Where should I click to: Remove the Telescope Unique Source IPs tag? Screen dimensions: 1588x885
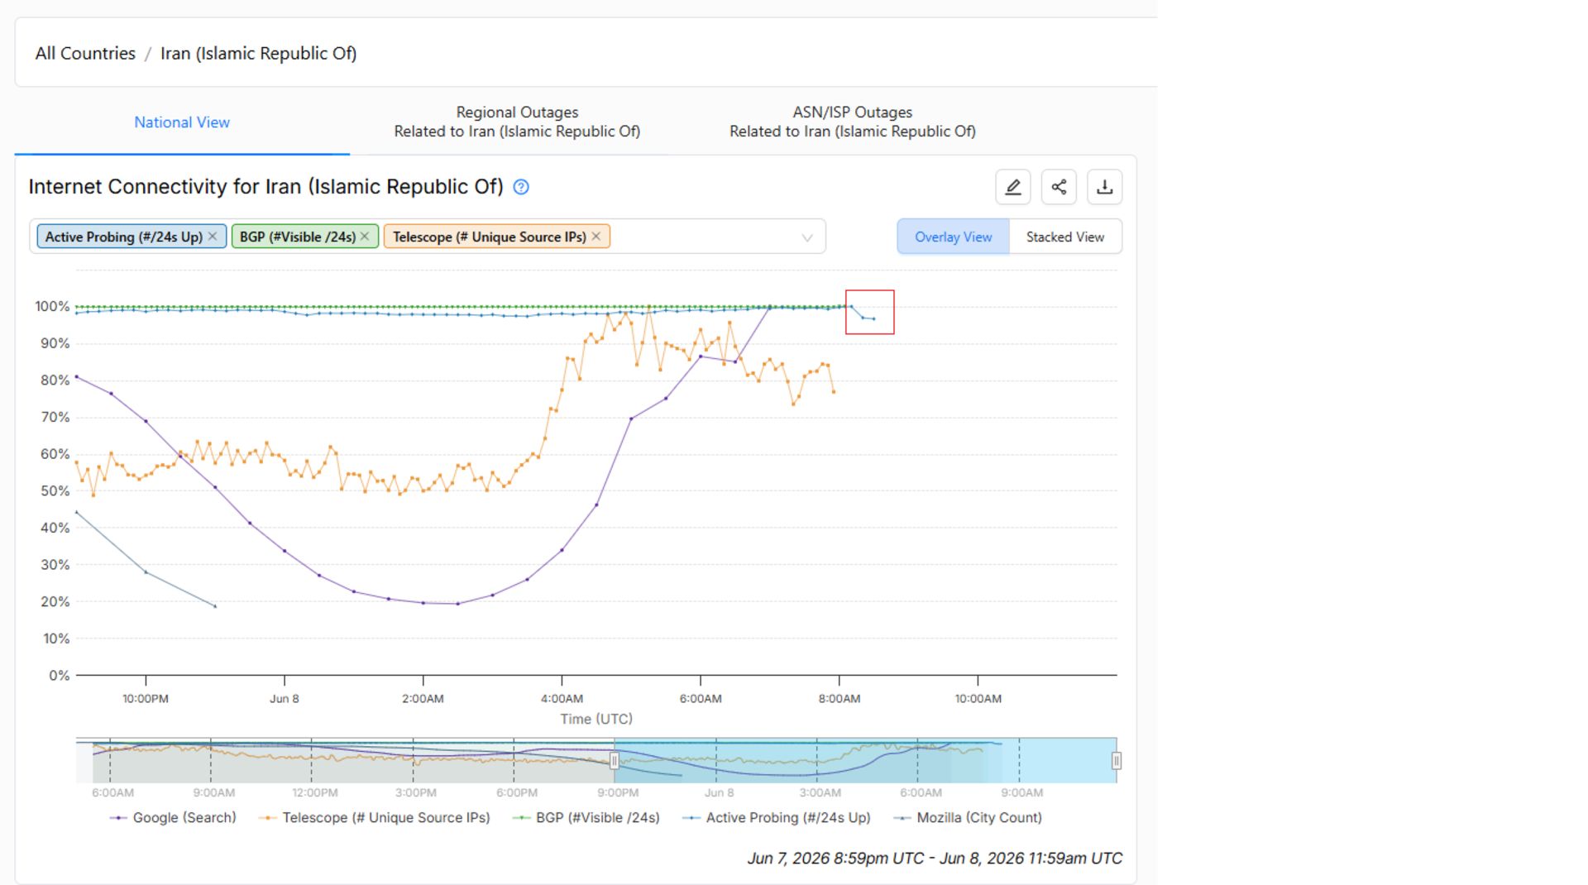coord(595,237)
